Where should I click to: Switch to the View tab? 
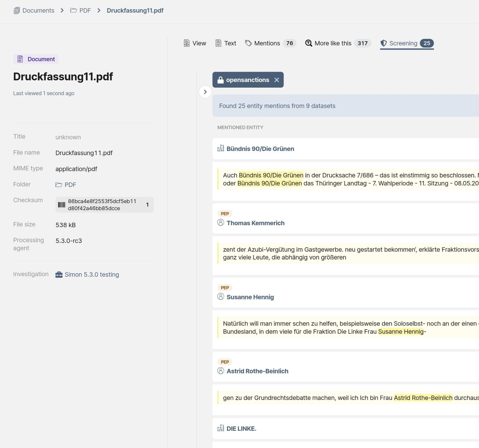click(x=195, y=43)
